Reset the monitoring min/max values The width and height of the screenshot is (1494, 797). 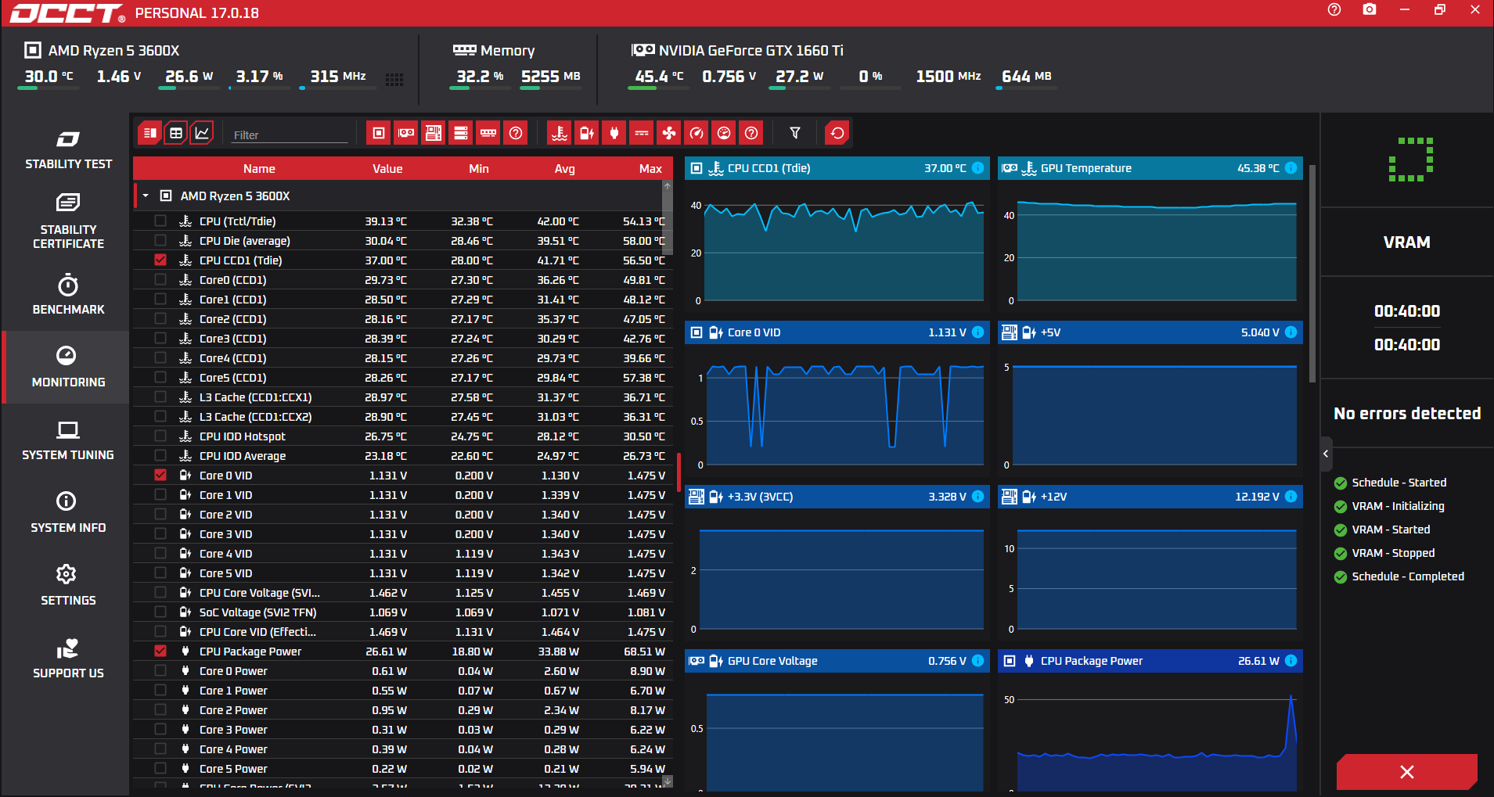837,133
